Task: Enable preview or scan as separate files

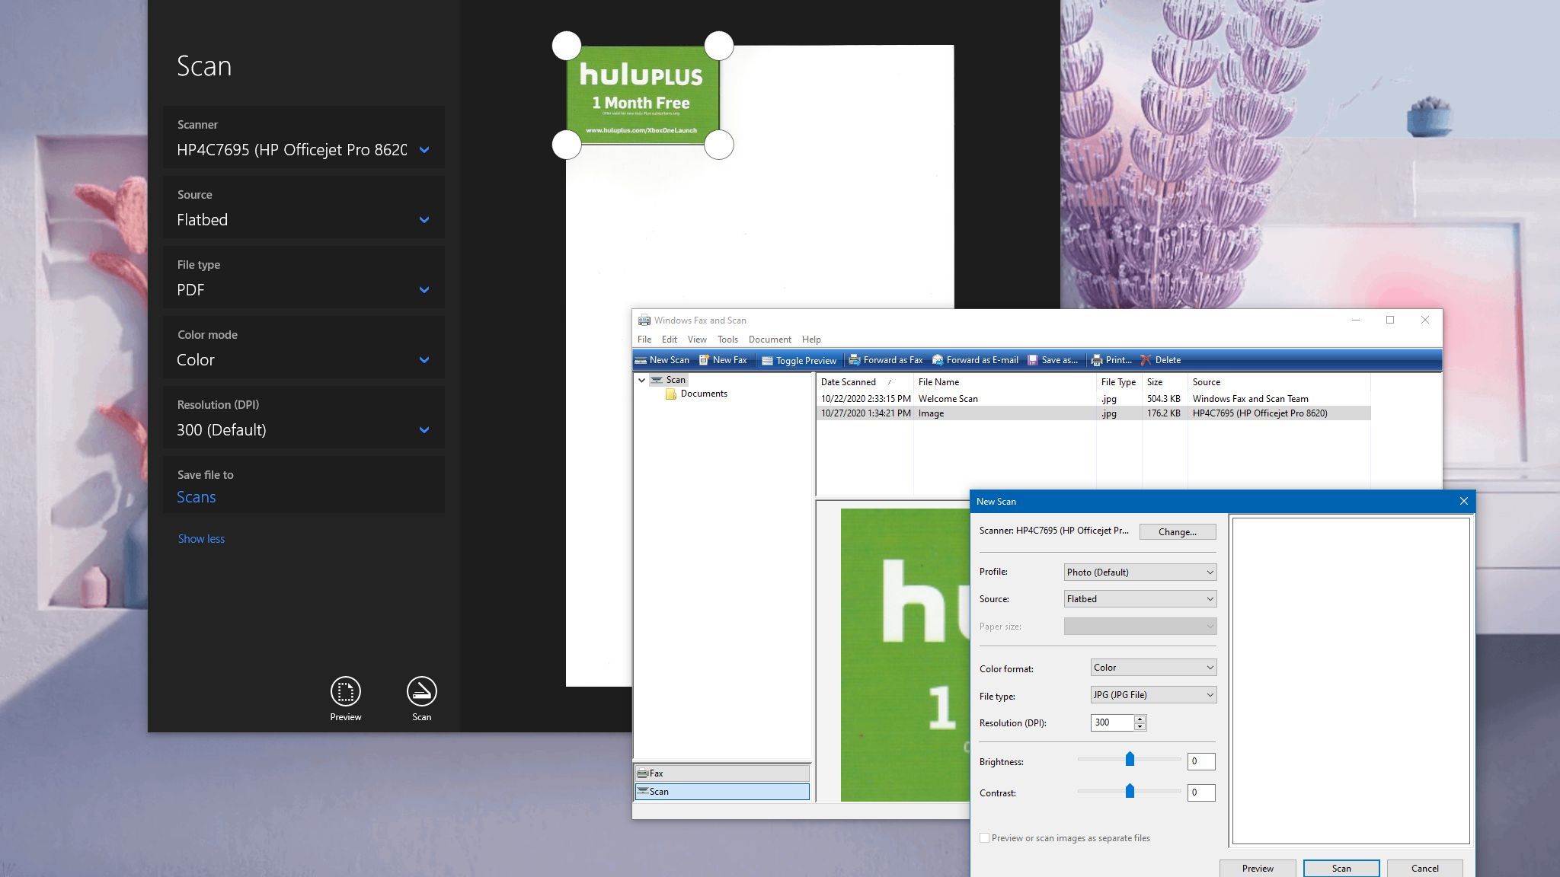Action: coord(984,838)
